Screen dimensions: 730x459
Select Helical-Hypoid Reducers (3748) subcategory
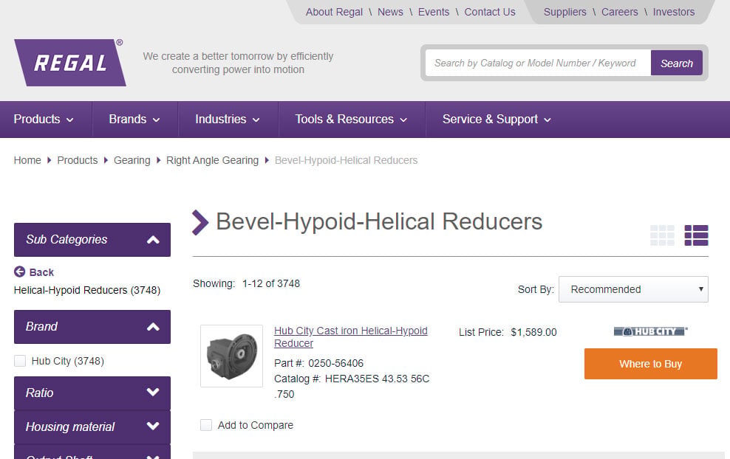coord(87,290)
